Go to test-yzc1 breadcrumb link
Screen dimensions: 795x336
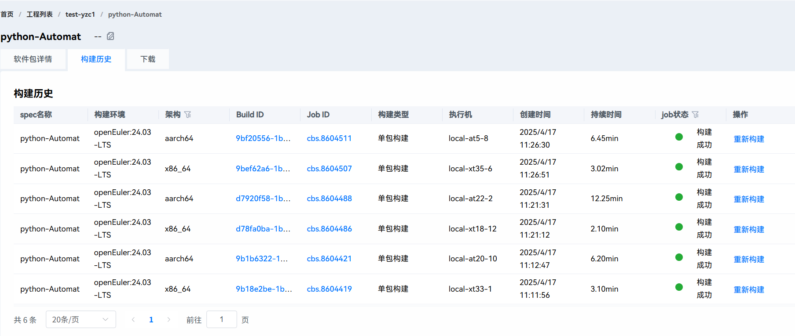click(80, 14)
